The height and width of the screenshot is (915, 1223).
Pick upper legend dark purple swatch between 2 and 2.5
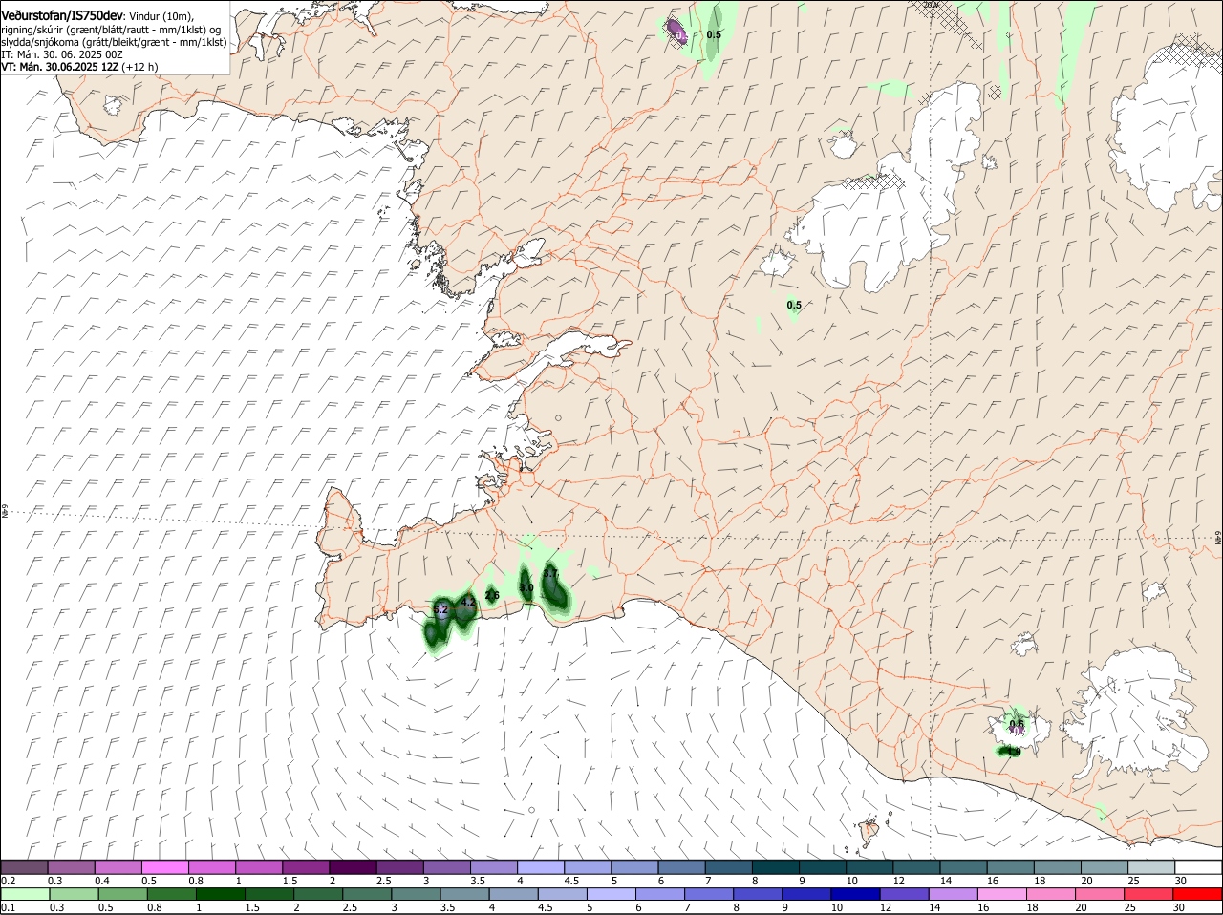[353, 867]
